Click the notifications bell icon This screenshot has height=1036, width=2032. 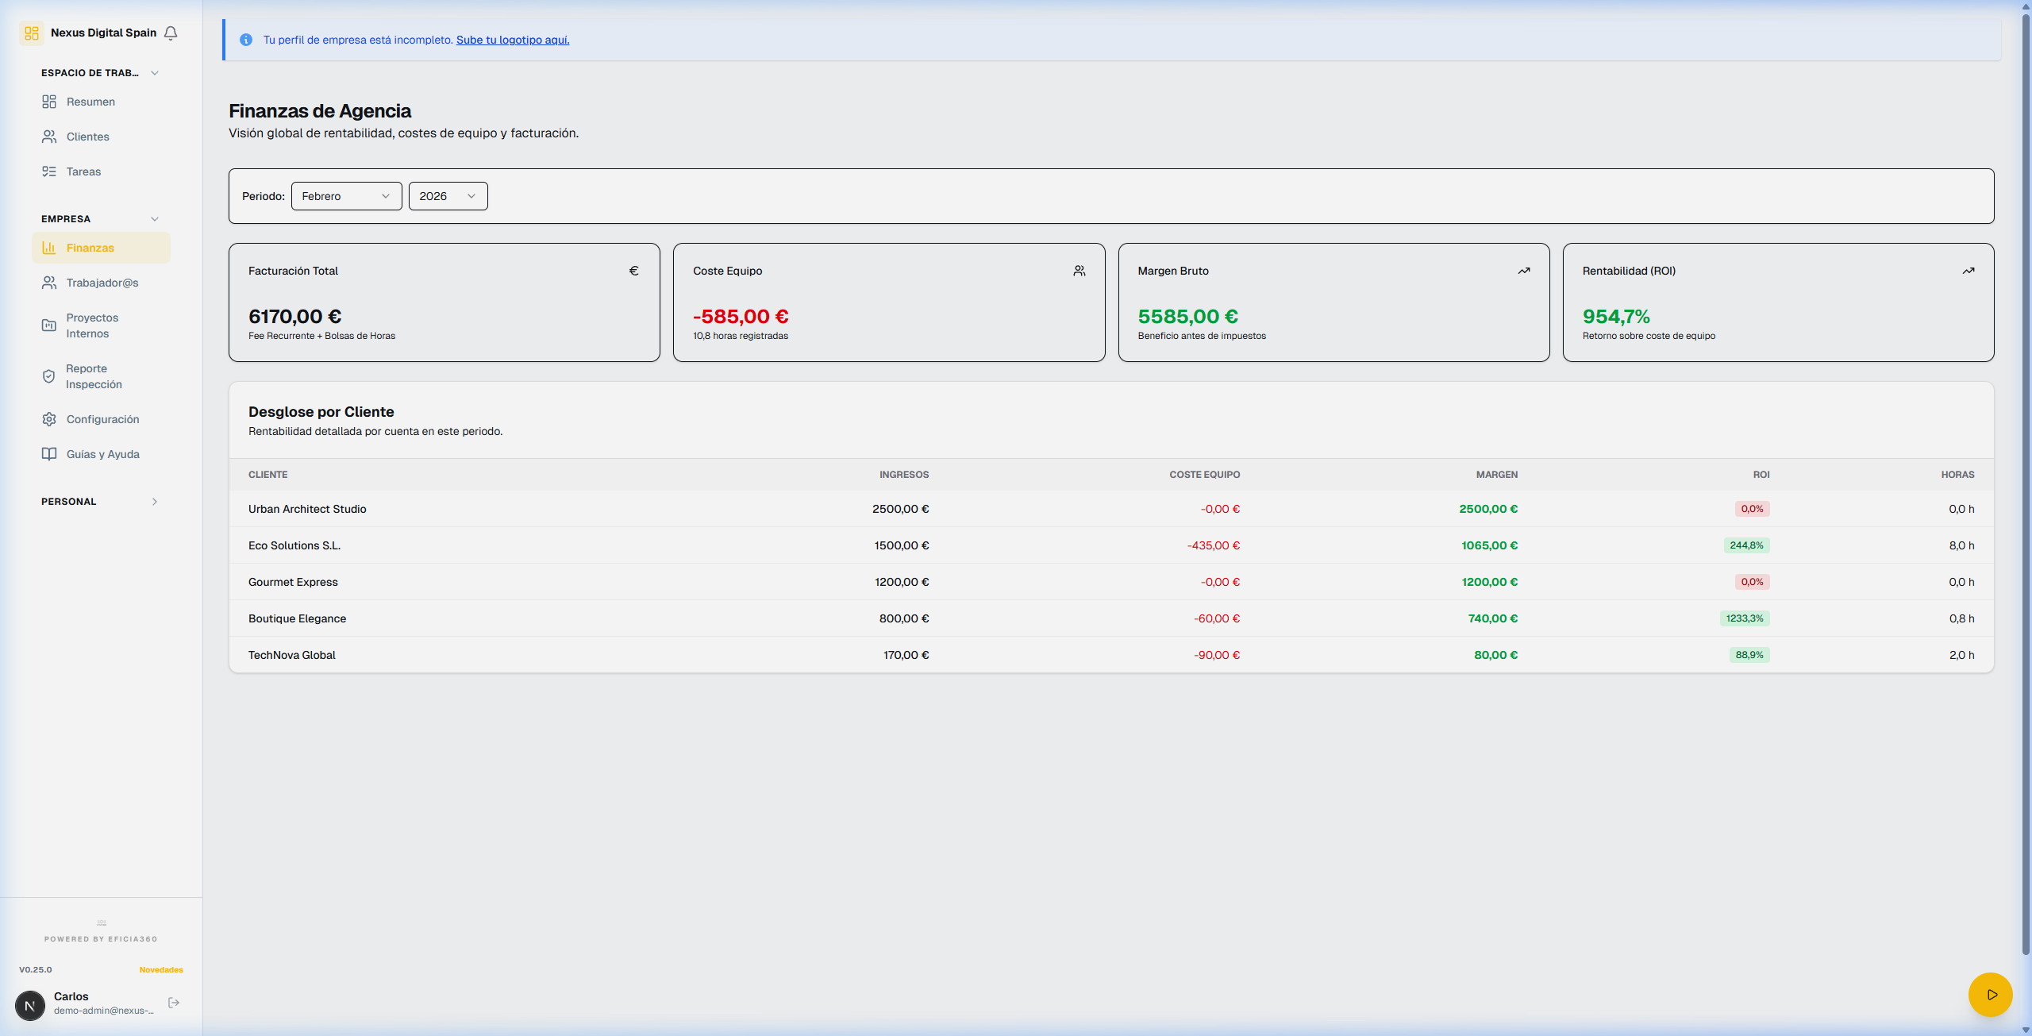point(171,33)
